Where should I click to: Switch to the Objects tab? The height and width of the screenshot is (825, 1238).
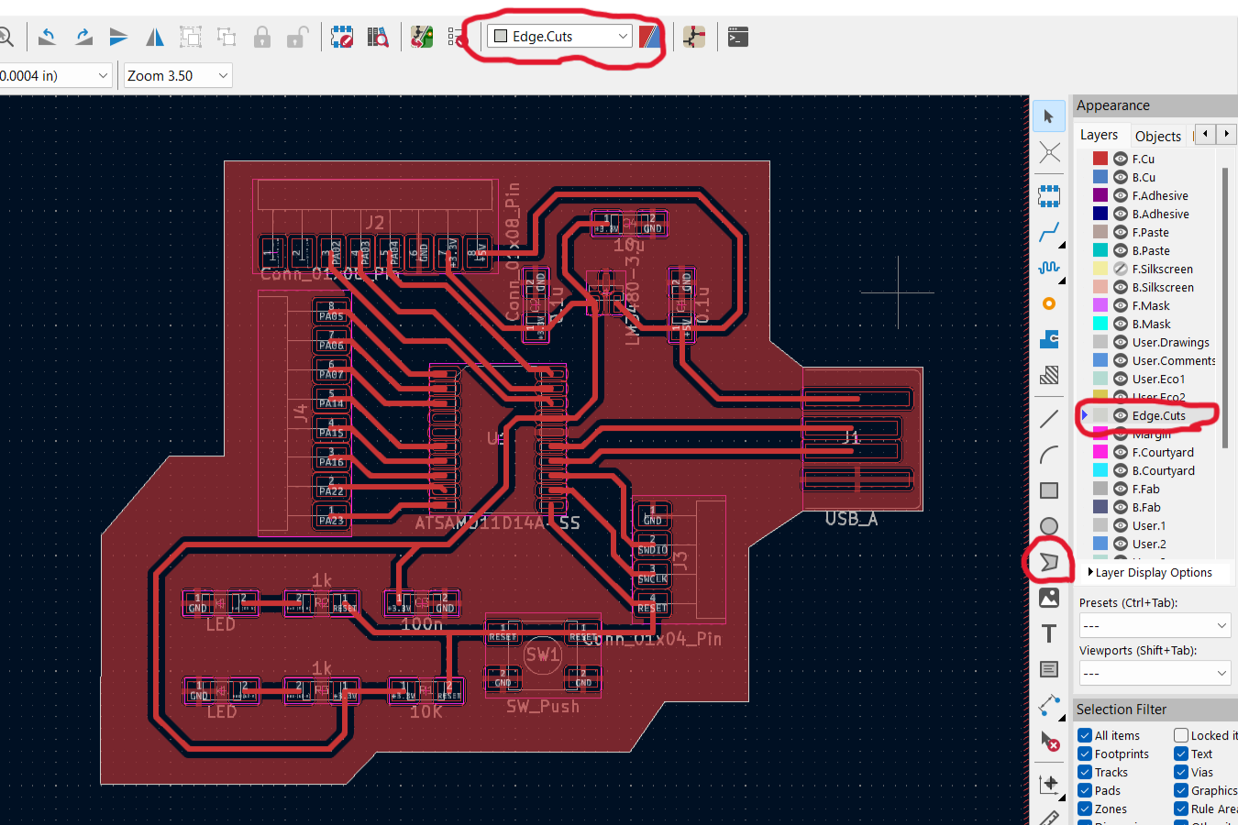tap(1157, 136)
